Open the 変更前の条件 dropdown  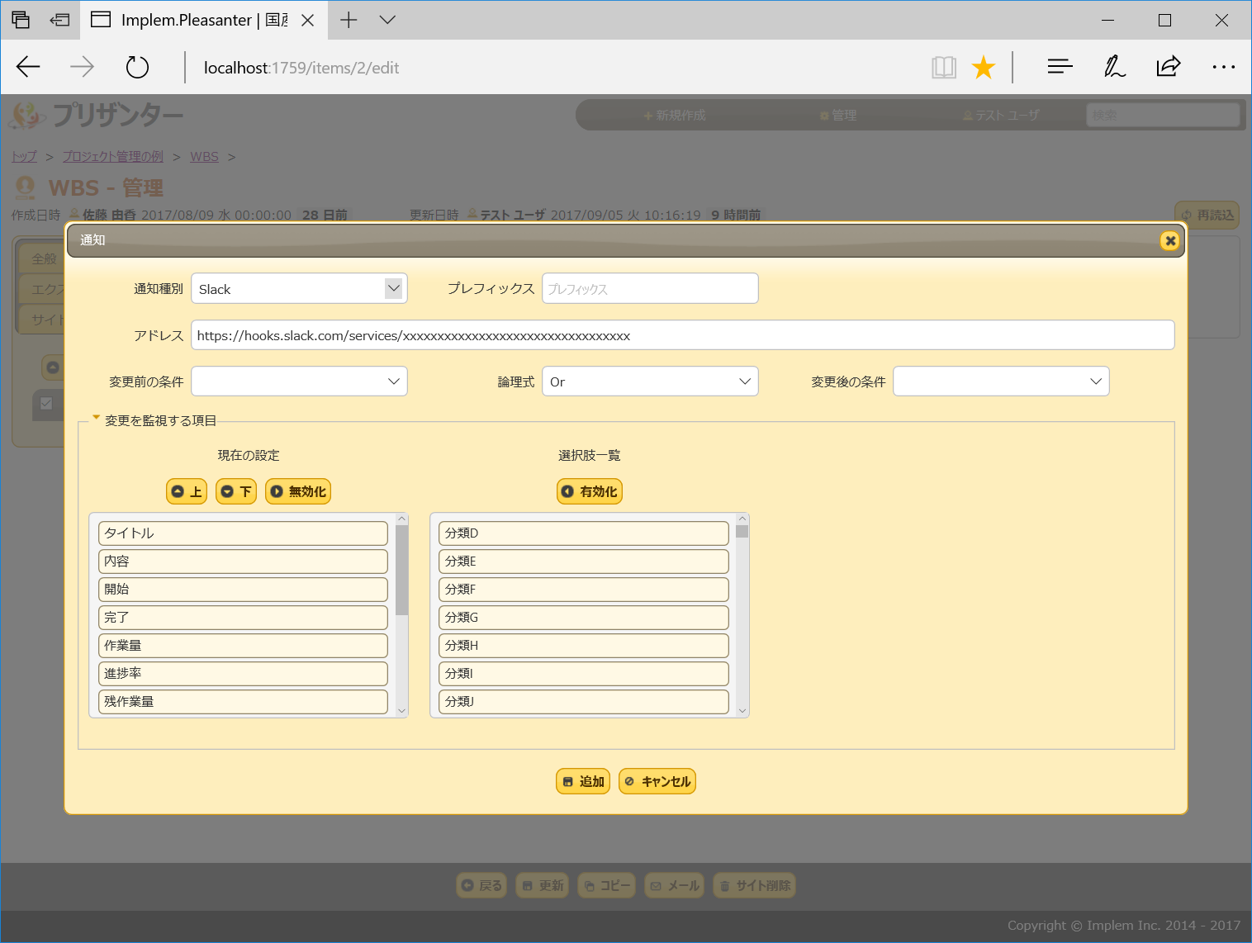[x=299, y=381]
